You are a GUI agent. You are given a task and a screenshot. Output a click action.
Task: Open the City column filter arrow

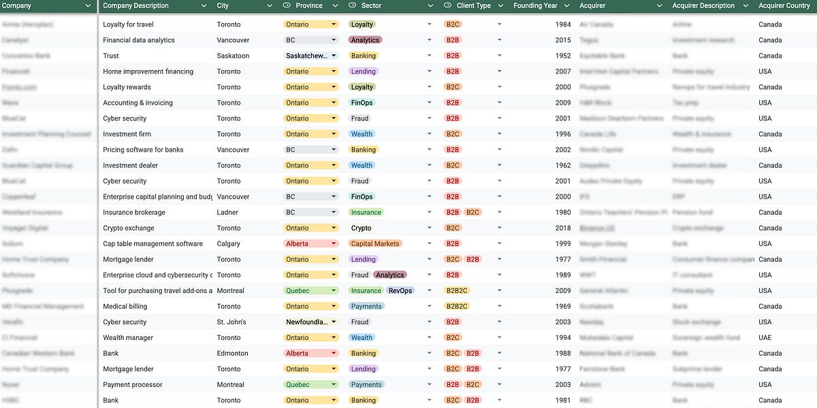[270, 5]
